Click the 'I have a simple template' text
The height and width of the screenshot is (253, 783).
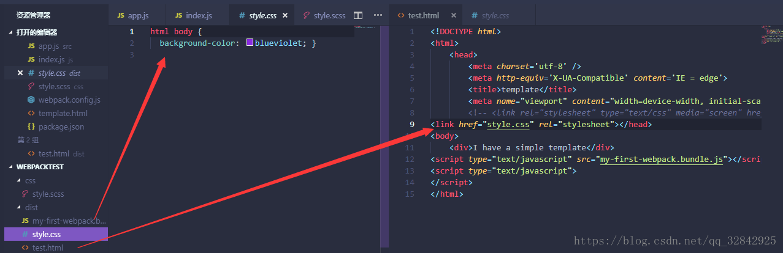click(530, 148)
